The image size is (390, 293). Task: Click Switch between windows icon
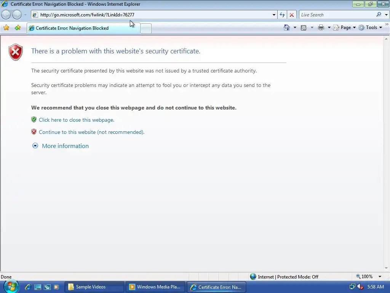click(x=47, y=287)
